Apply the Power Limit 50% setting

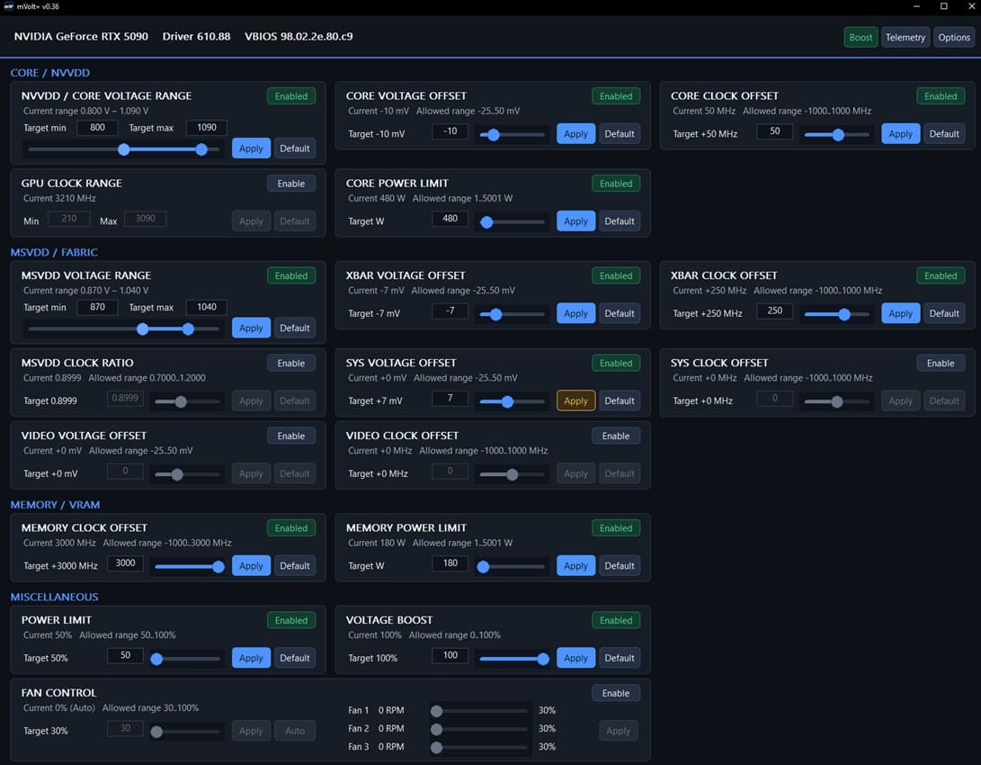(x=251, y=657)
